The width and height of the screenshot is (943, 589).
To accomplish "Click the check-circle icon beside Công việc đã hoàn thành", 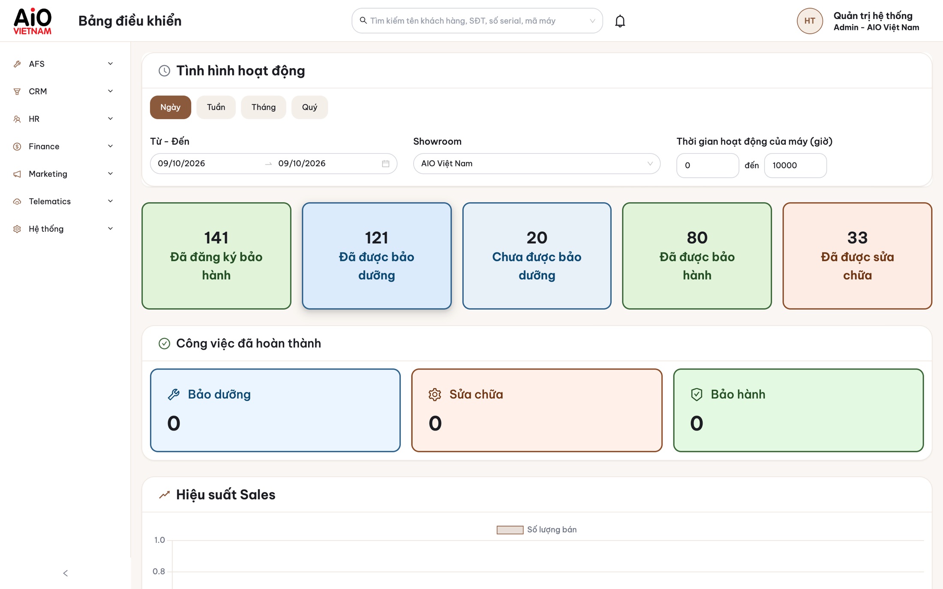I will click(164, 344).
